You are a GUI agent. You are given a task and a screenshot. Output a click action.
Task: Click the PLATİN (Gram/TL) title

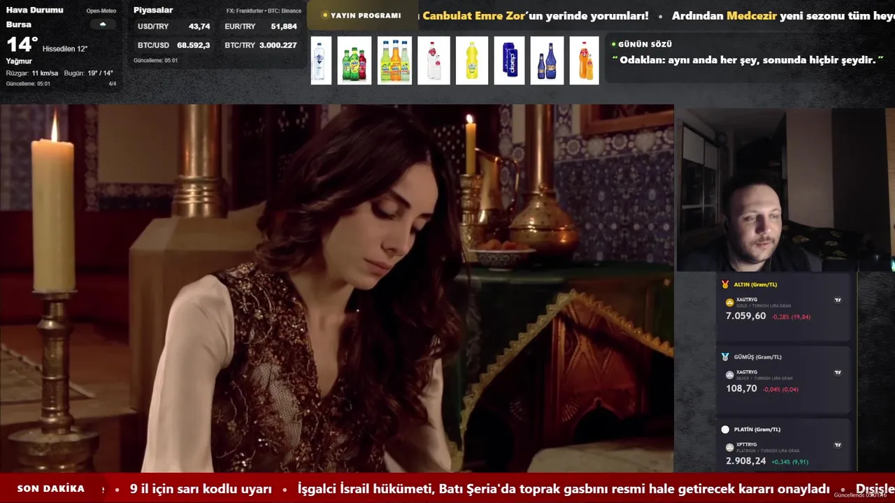757,430
